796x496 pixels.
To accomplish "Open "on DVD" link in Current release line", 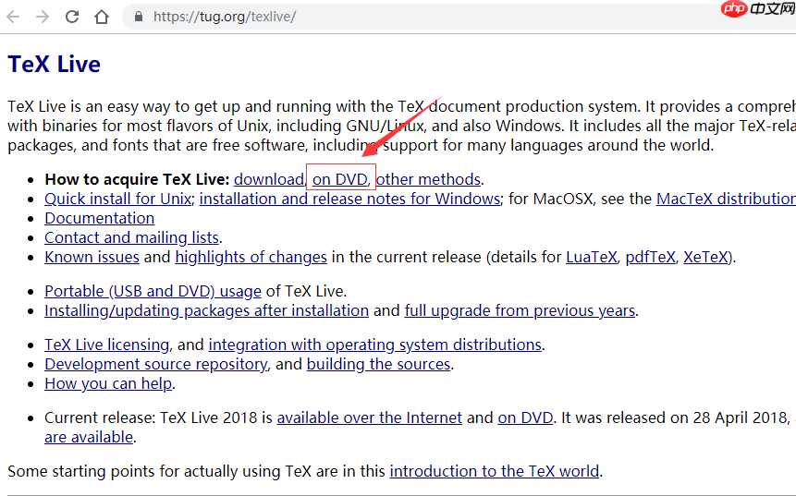I will 525,417.
